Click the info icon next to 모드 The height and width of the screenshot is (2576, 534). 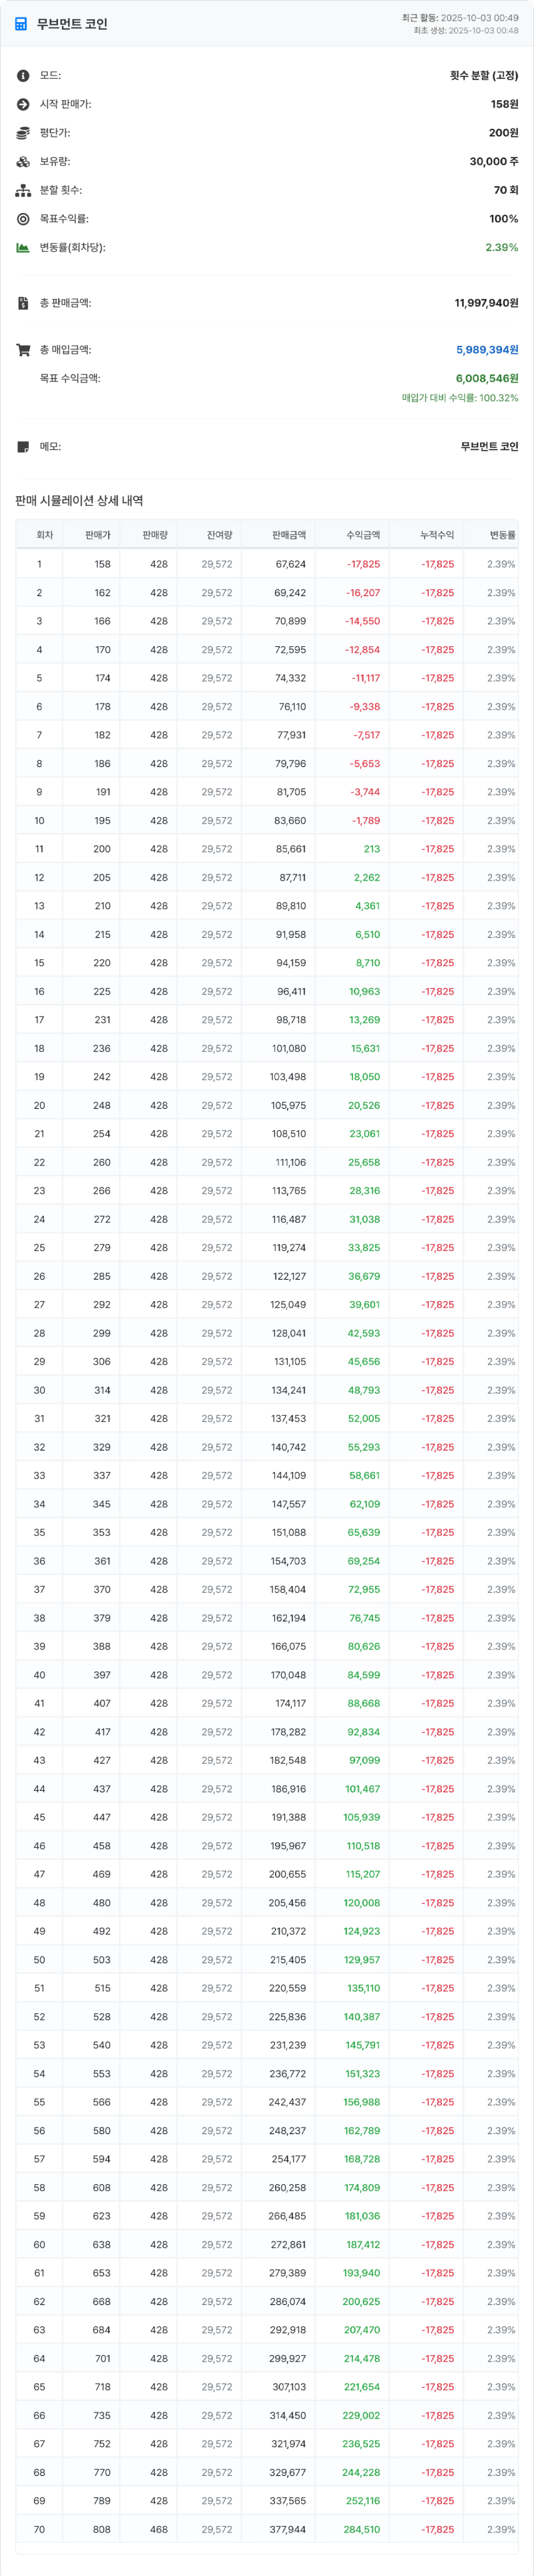coord(23,76)
